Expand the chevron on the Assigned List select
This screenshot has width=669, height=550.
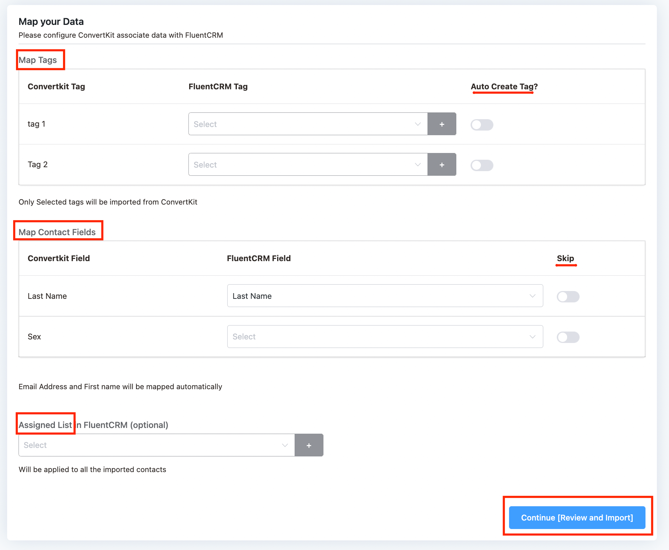tap(284, 445)
